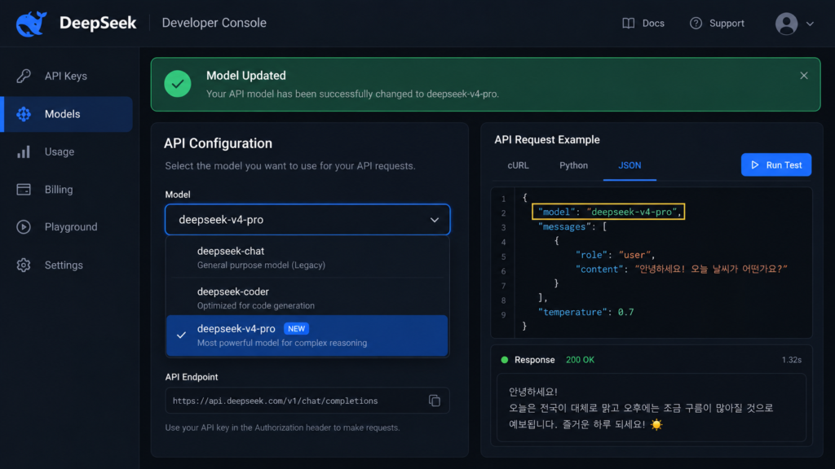Image resolution: width=835 pixels, height=469 pixels.
Task: Click the API Endpoint URL field
Action: [x=307, y=401]
